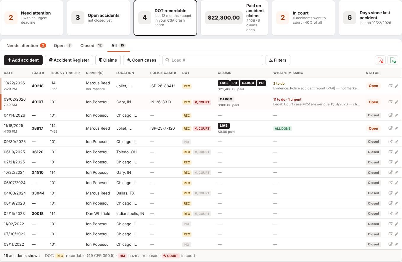The height and width of the screenshot is (262, 402).
Task: Select the All tab
Action: pyautogui.click(x=118, y=46)
